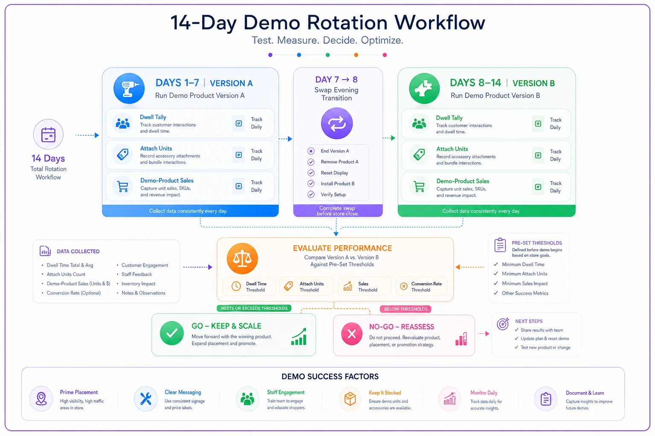Click the Below Thresholds badge
655x436 pixels.
click(406, 309)
